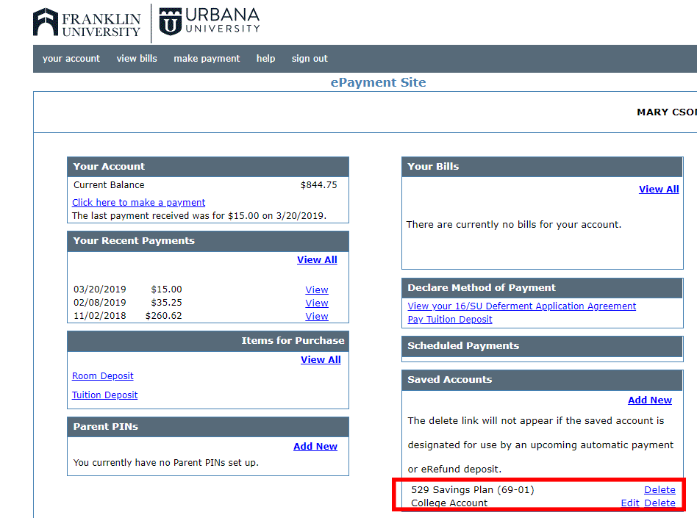Viewport: 697px width, 518px height.
Task: Select the 11/02/2018 payment date
Action: point(99,316)
